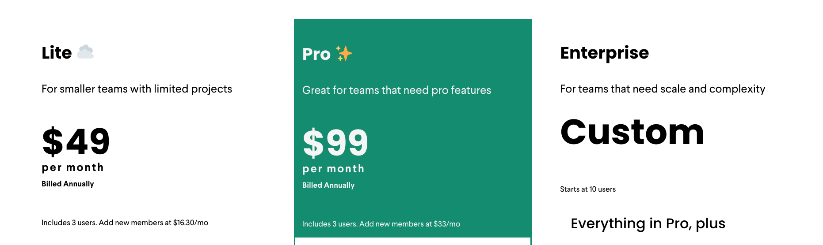This screenshot has width=823, height=245.
Task: Click the Custom Enterprise price
Action: (x=632, y=132)
